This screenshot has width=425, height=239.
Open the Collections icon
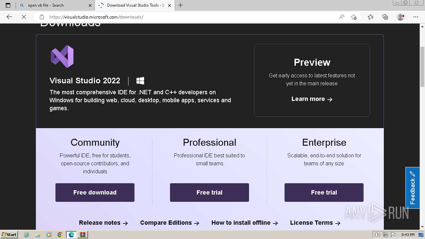pos(385,17)
